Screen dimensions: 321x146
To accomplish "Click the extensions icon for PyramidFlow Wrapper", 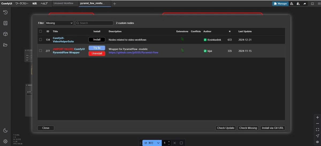I will (182, 50).
